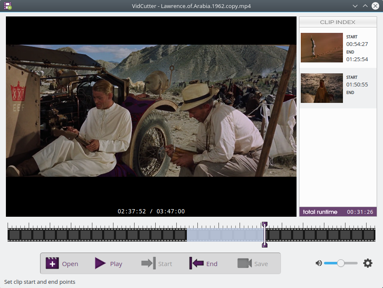
Task: Click the Open clapperboard plus icon
Action: click(x=52, y=263)
